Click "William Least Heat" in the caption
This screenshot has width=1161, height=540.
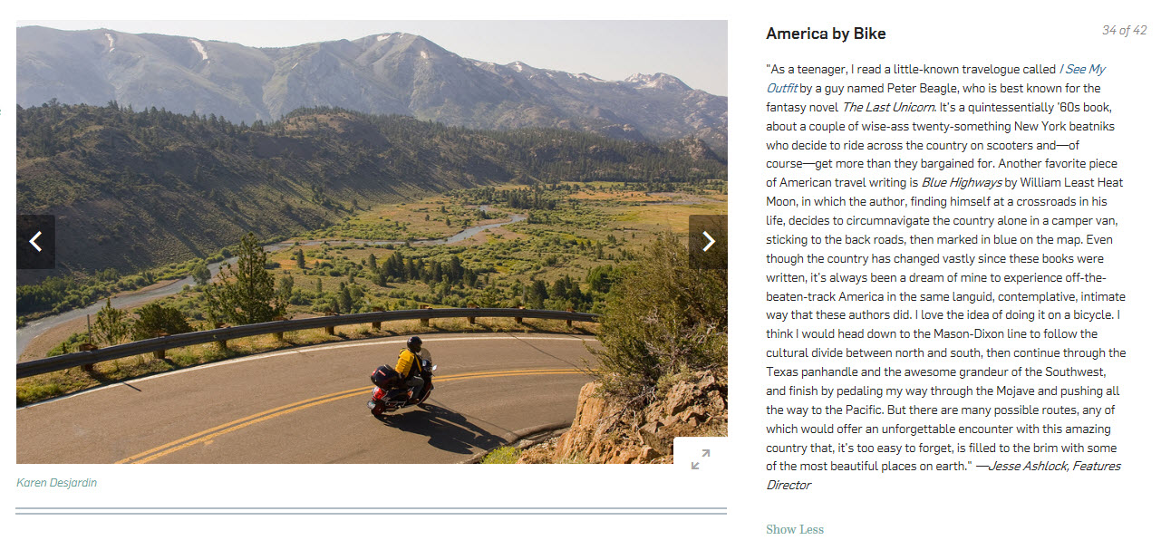1070,183
